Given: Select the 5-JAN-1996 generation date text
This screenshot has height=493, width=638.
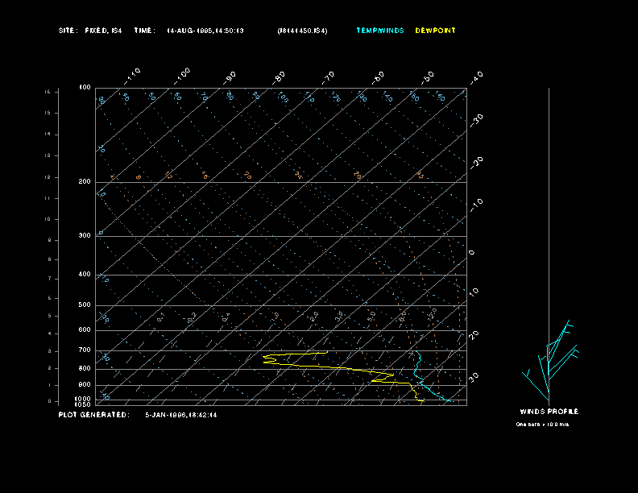Looking at the screenshot, I should pos(181,415).
